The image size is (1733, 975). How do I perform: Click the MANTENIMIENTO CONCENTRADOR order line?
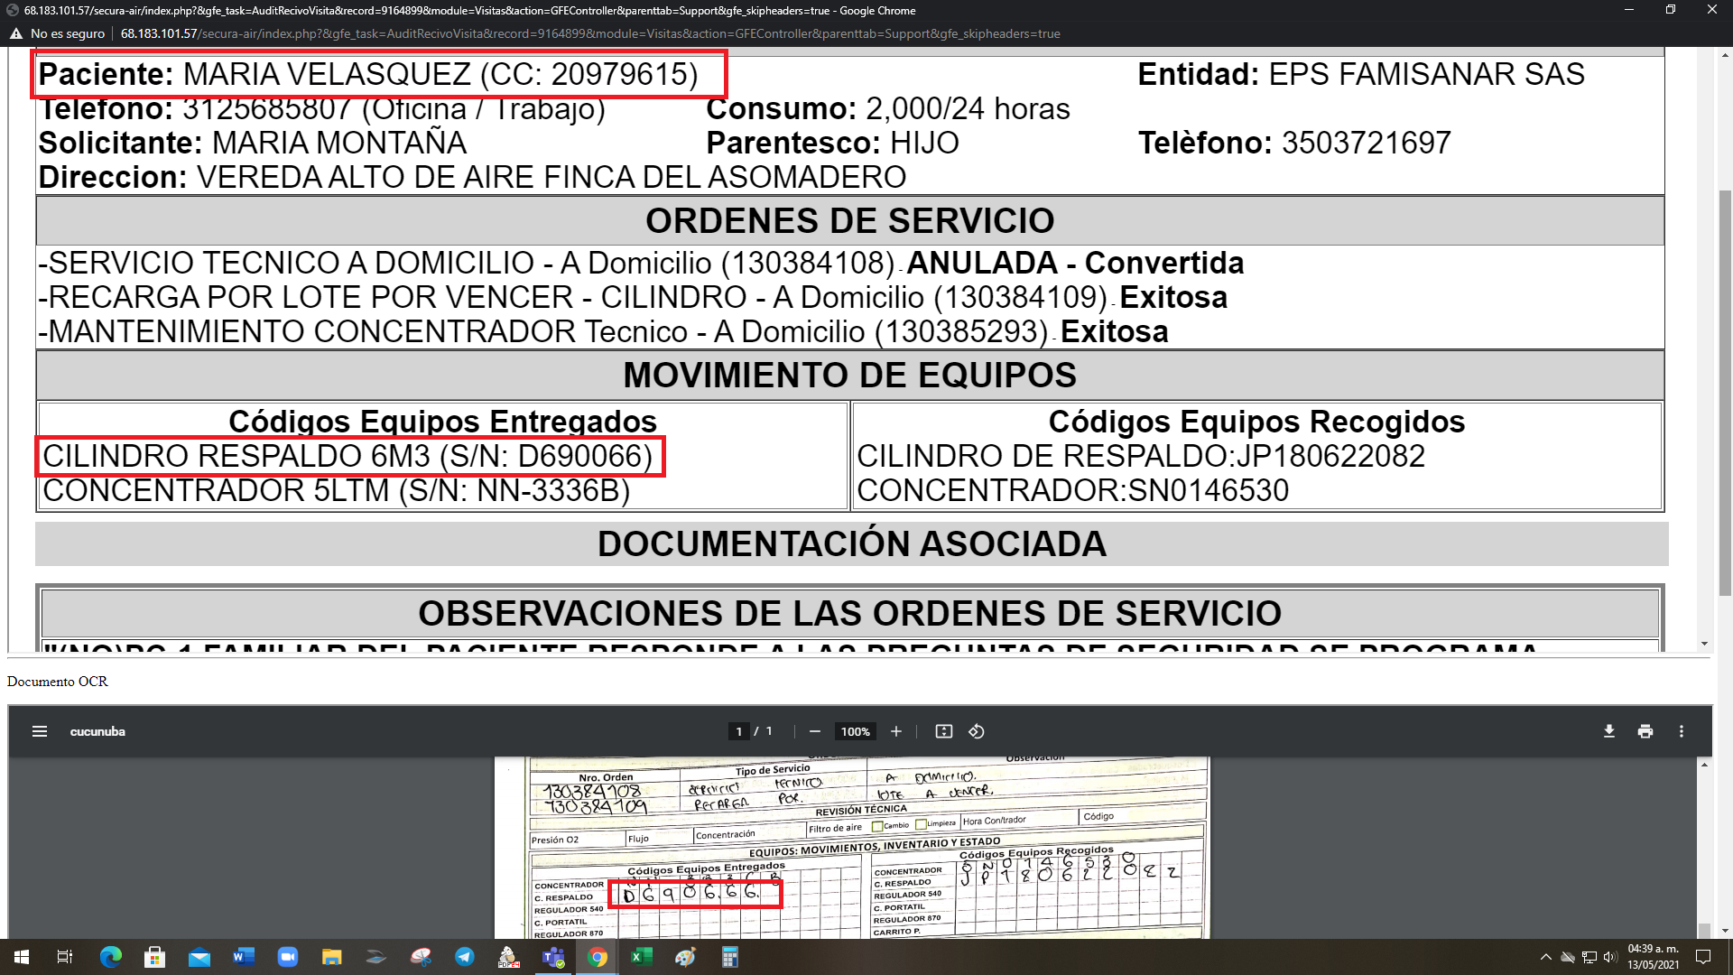pyautogui.click(x=603, y=331)
